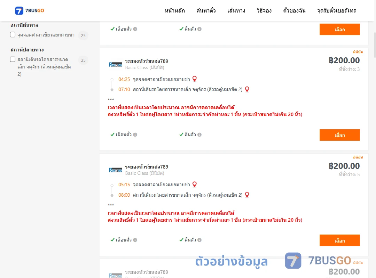The height and width of the screenshot is (278, 376).
Task: Click ที่นั่งว่าง: 5 seat availability text
Action: tap(349, 174)
